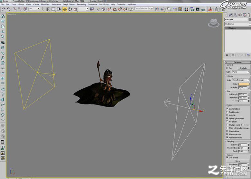This screenshot has width=251, height=179.
Task: Open the Modifiers menu
Action: (x=45, y=5)
